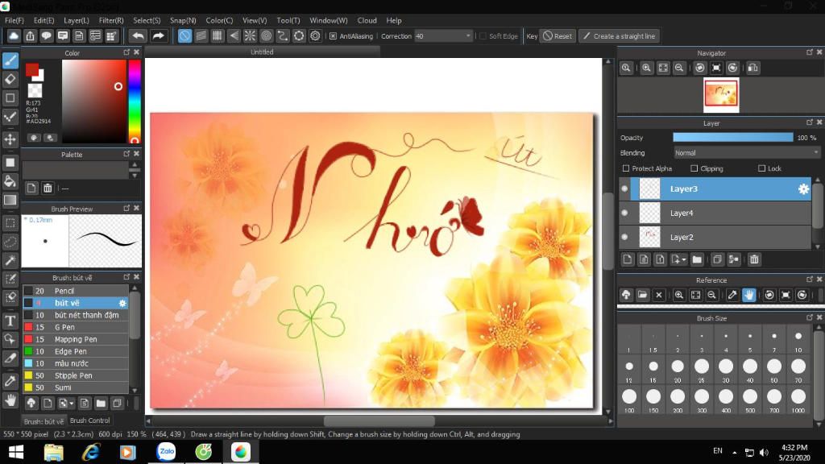Open the Zalo app on the taskbar

[166, 452]
